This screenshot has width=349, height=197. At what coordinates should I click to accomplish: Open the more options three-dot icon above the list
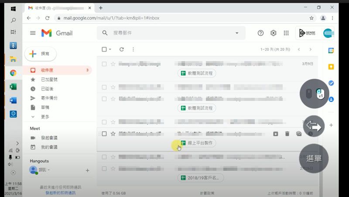(x=133, y=49)
